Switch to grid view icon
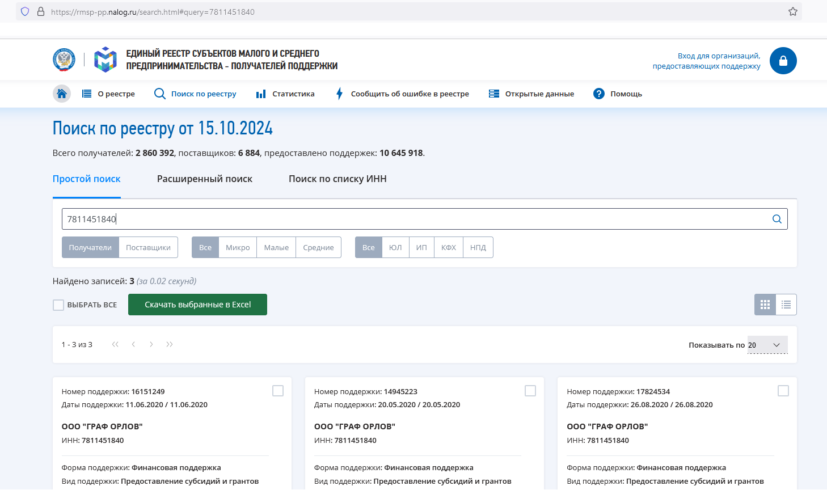The height and width of the screenshot is (490, 827). [765, 305]
